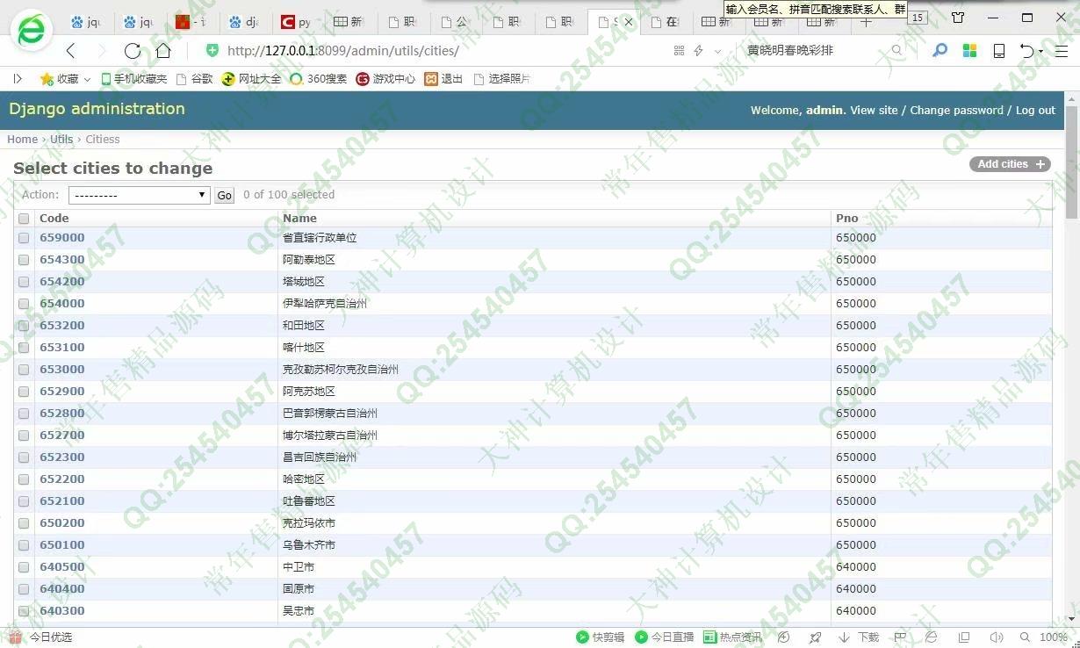Click the URL address bar field

tap(439, 51)
